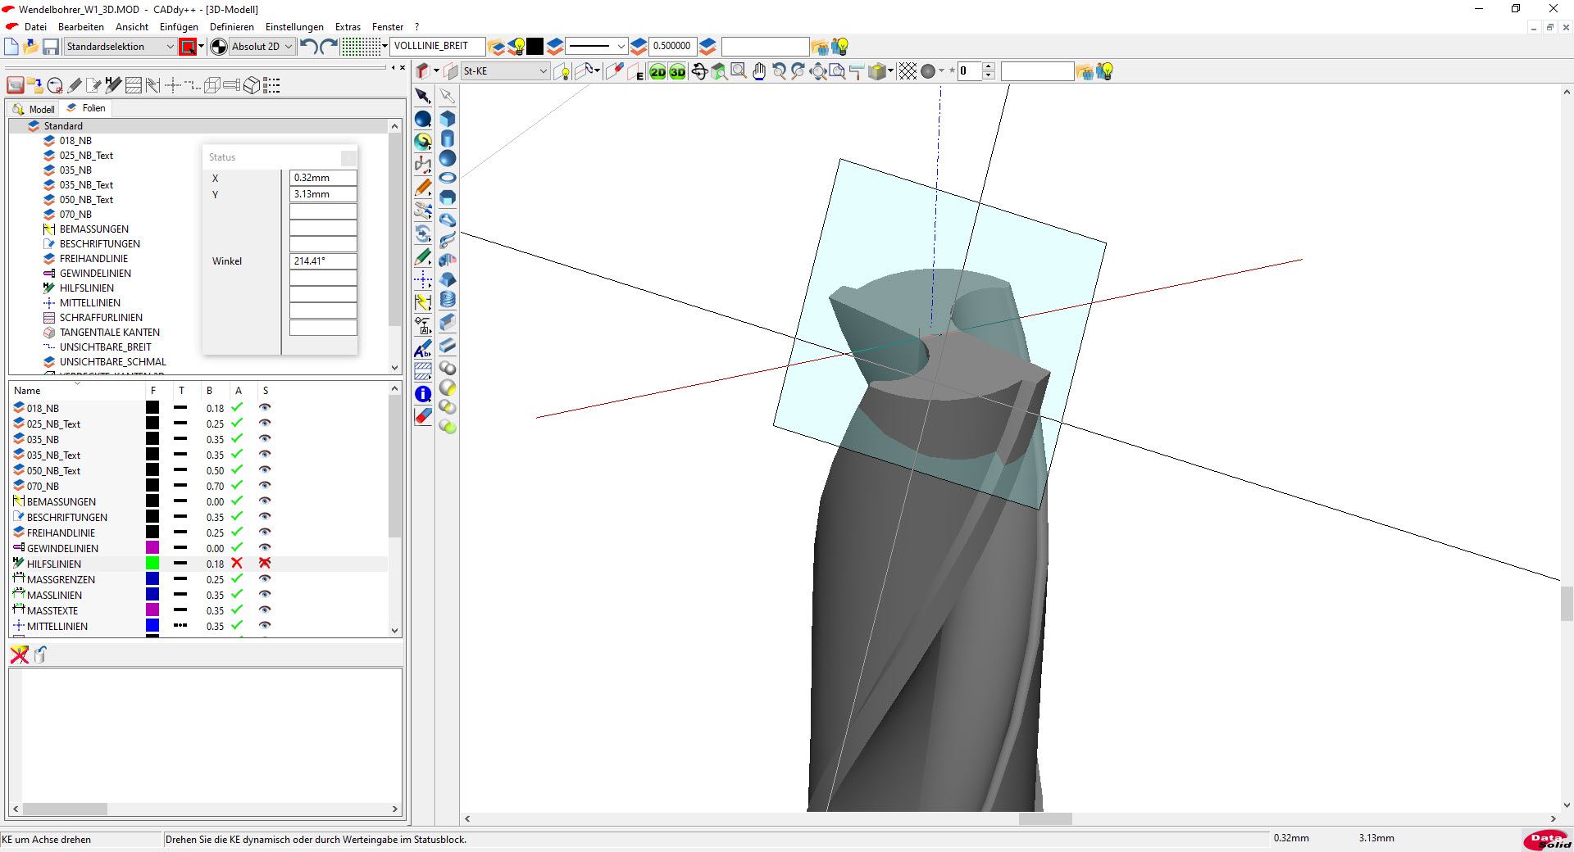Open the Standardselektion dropdown

click(x=170, y=47)
